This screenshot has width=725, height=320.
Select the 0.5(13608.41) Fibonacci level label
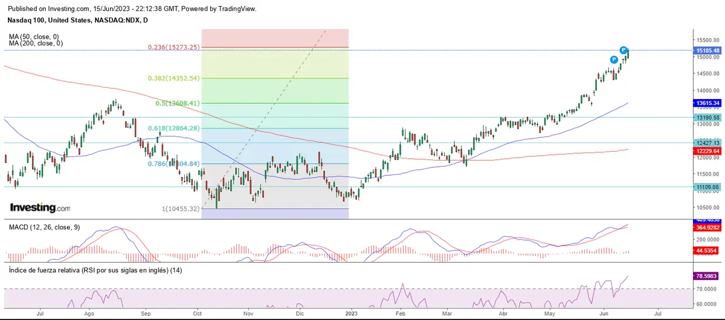[x=178, y=103]
